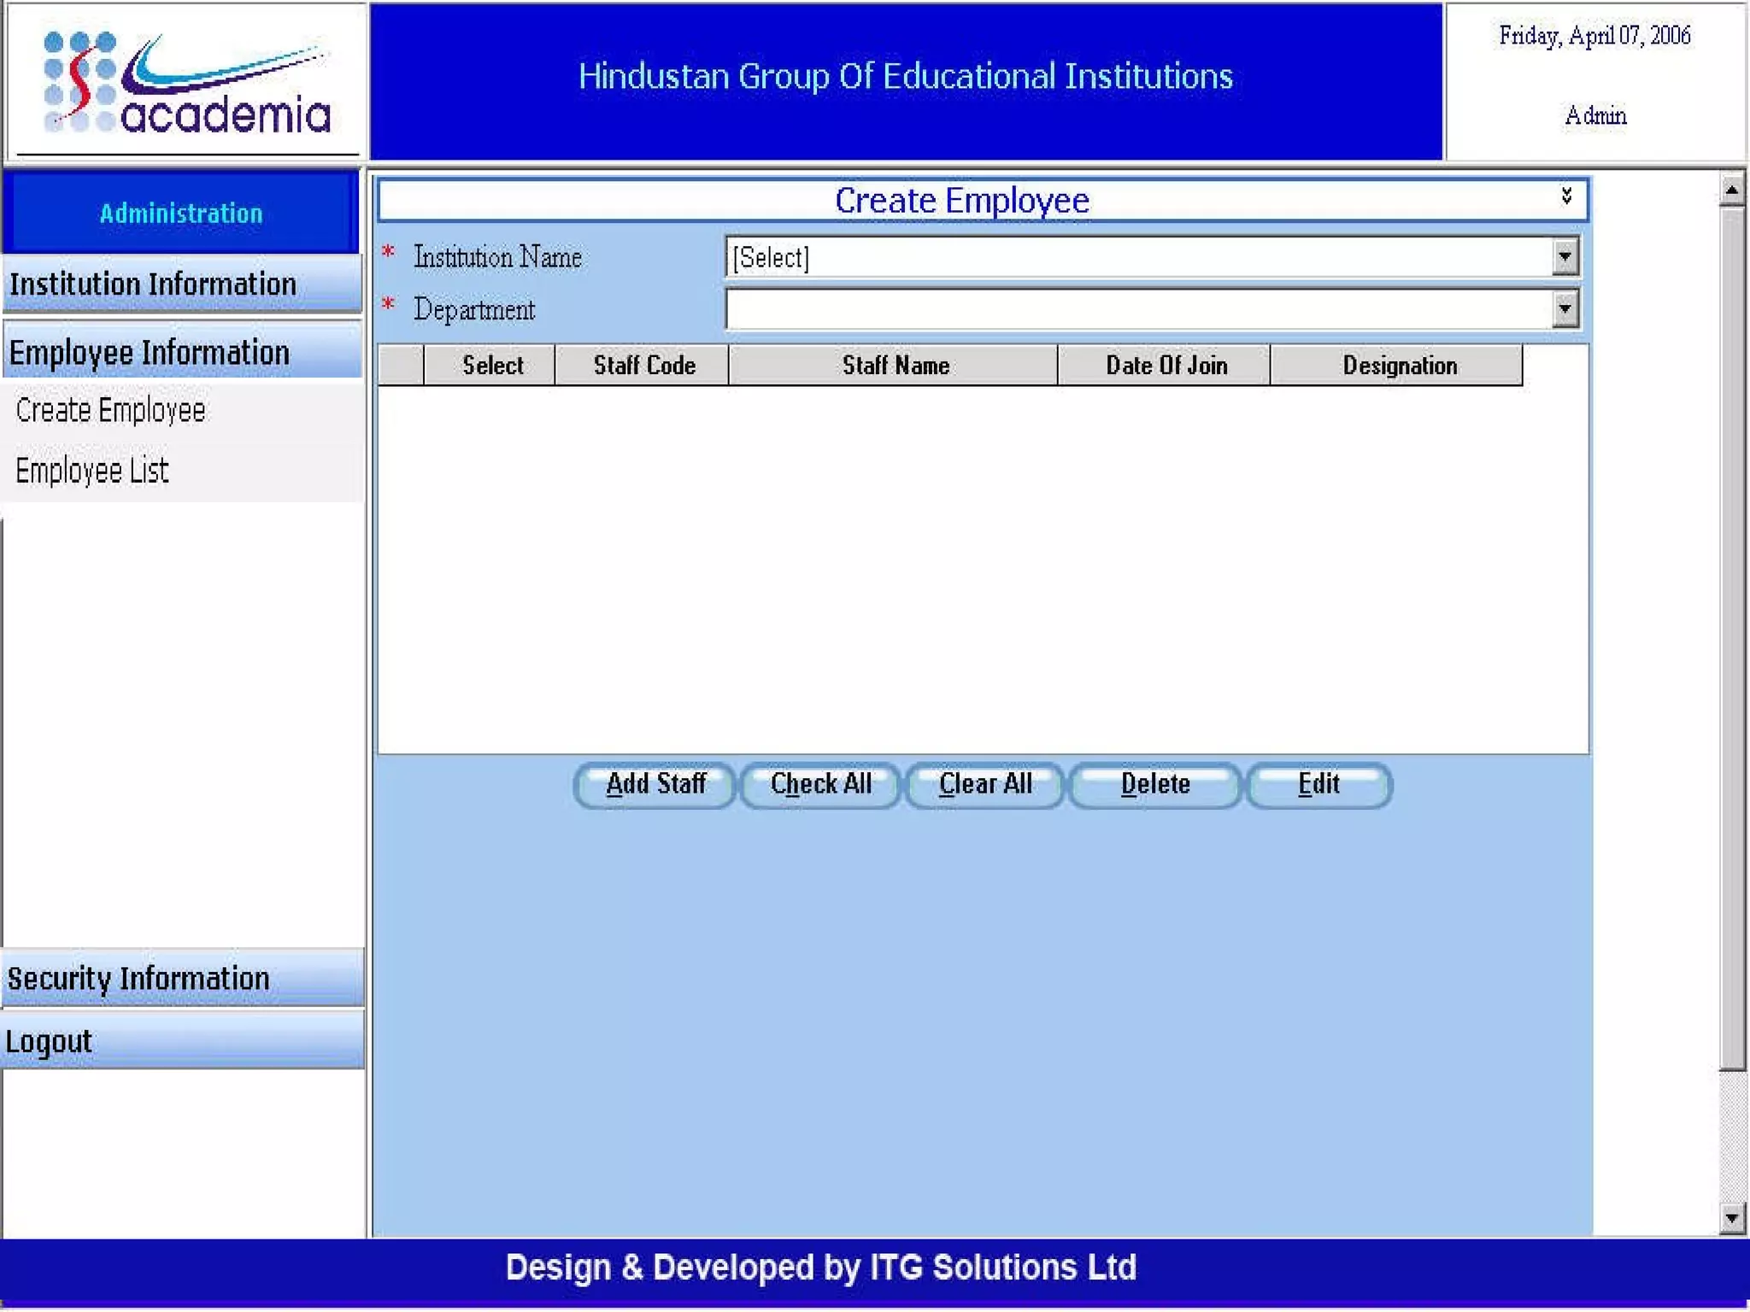
Task: Open the Department dropdown arrow
Action: [x=1564, y=308]
